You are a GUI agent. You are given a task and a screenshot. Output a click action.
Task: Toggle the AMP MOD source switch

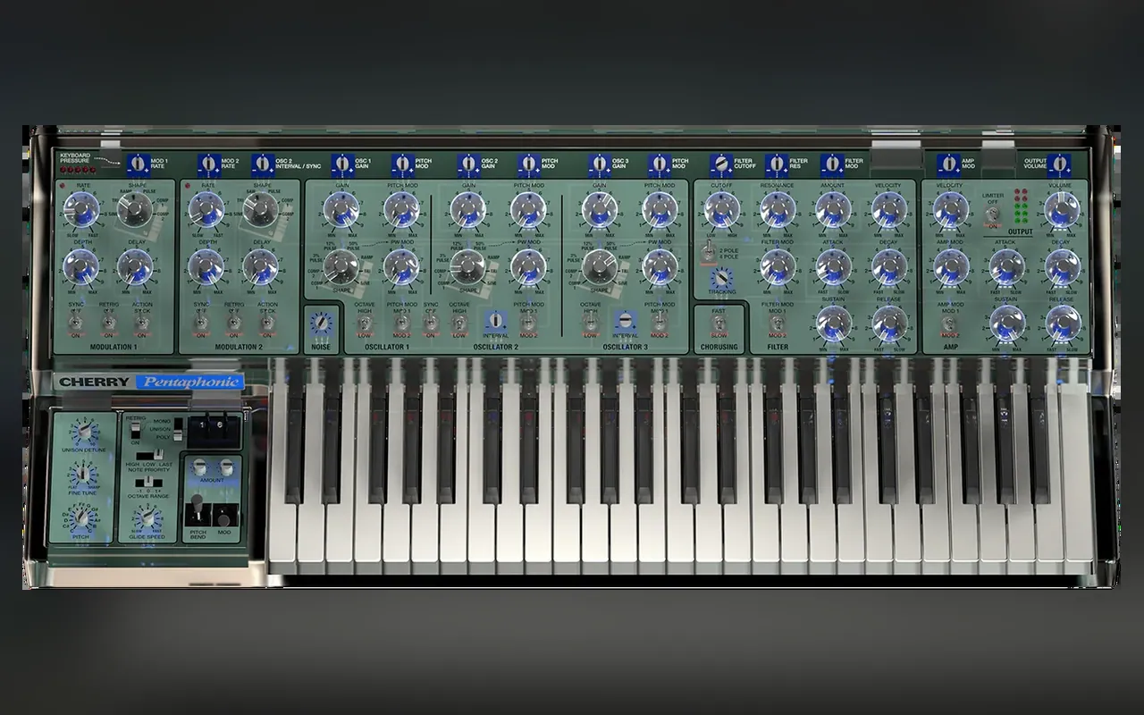click(949, 323)
